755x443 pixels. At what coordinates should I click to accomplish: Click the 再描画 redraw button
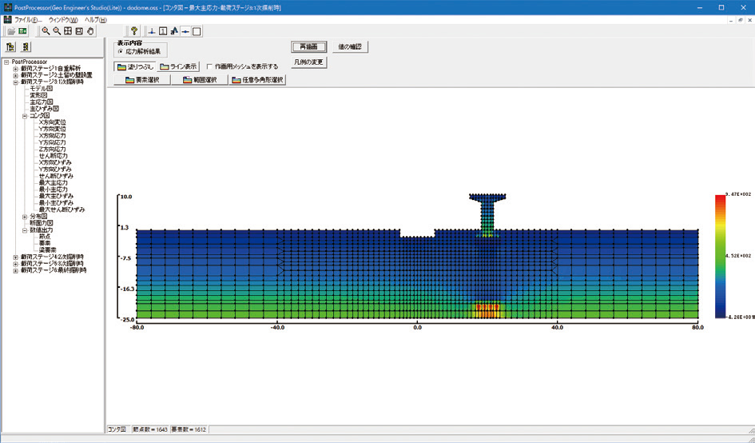pos(308,46)
